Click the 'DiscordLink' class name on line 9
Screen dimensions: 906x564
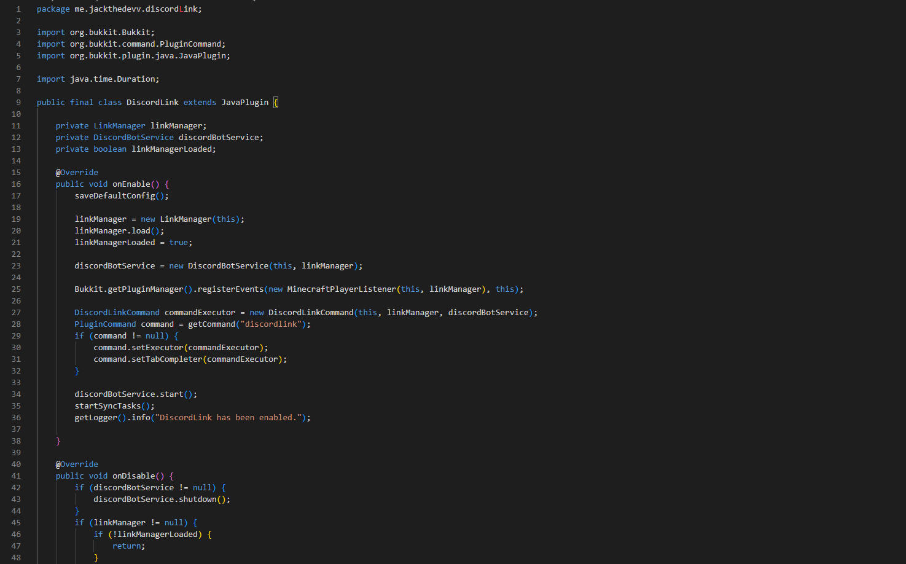(x=152, y=103)
